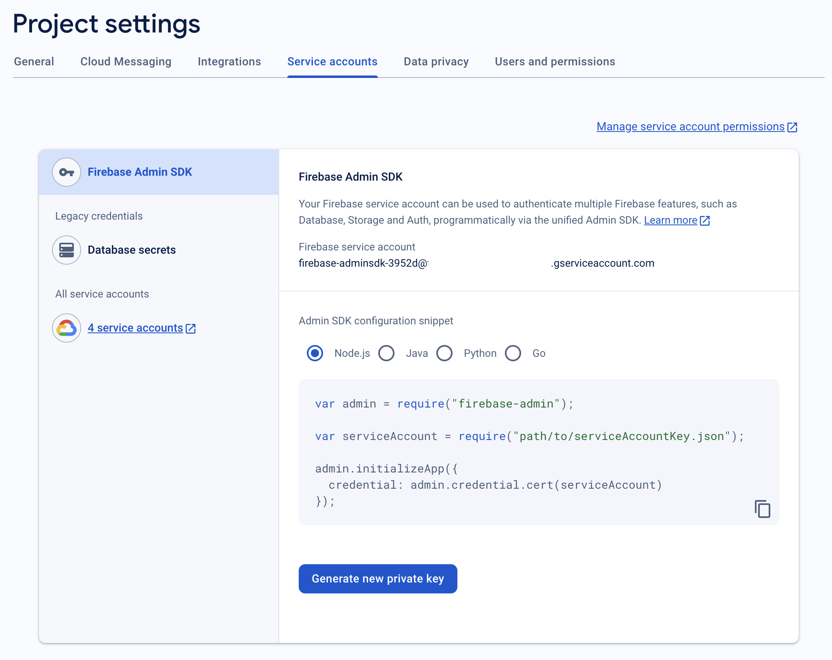Click the Google Cloud logo icon
Image resolution: width=832 pixels, height=660 pixels.
coord(67,328)
